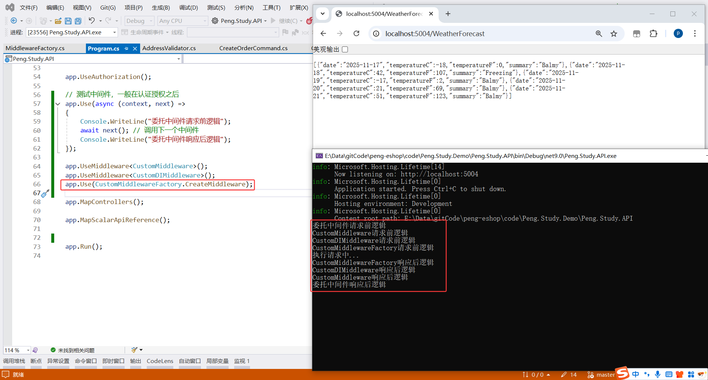708x380 pixels.
Task: Click the shirt skin icon on IME bar
Action: [680, 374]
